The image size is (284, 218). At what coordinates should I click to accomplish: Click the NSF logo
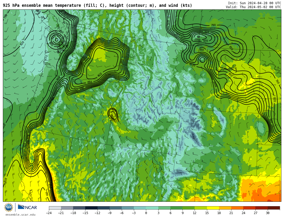(x=9, y=207)
